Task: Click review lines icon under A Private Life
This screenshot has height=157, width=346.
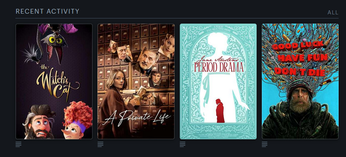Action: click(100, 144)
